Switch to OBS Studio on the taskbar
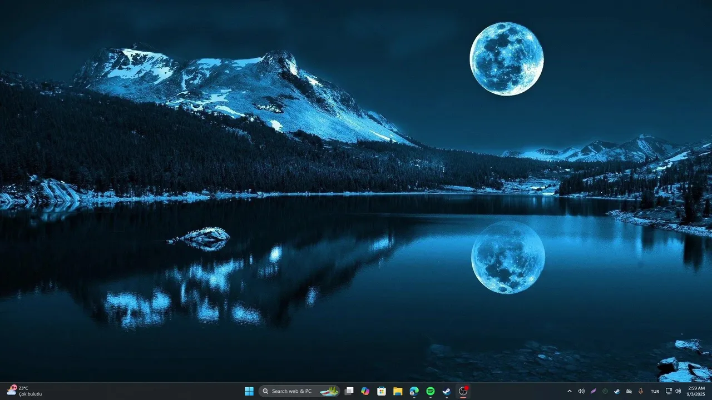The height and width of the screenshot is (400, 712). [463, 391]
